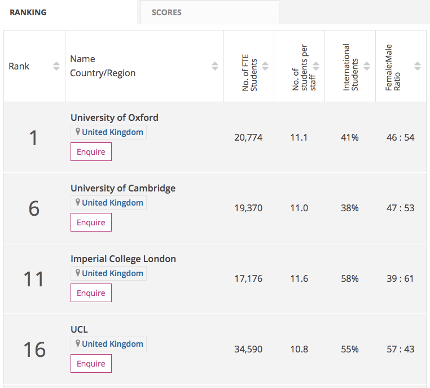The width and height of the screenshot is (430, 388).
Task: Sort table by Rank column arrows
Action: click(x=56, y=66)
